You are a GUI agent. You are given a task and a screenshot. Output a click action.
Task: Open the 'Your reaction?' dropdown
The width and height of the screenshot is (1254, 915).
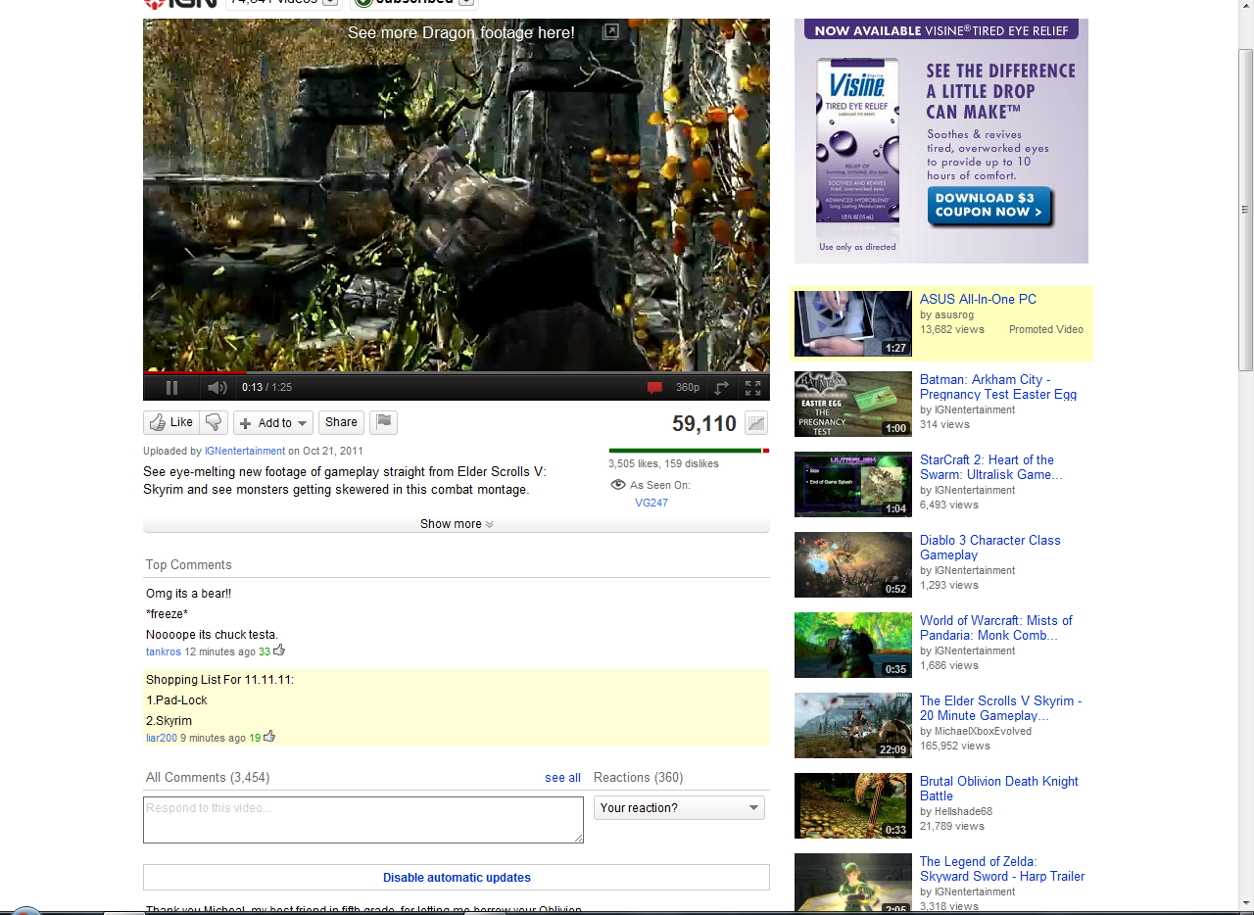tap(679, 808)
